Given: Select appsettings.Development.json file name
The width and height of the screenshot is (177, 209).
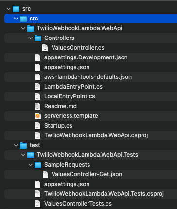Looking at the screenshot, I should click(x=86, y=57).
